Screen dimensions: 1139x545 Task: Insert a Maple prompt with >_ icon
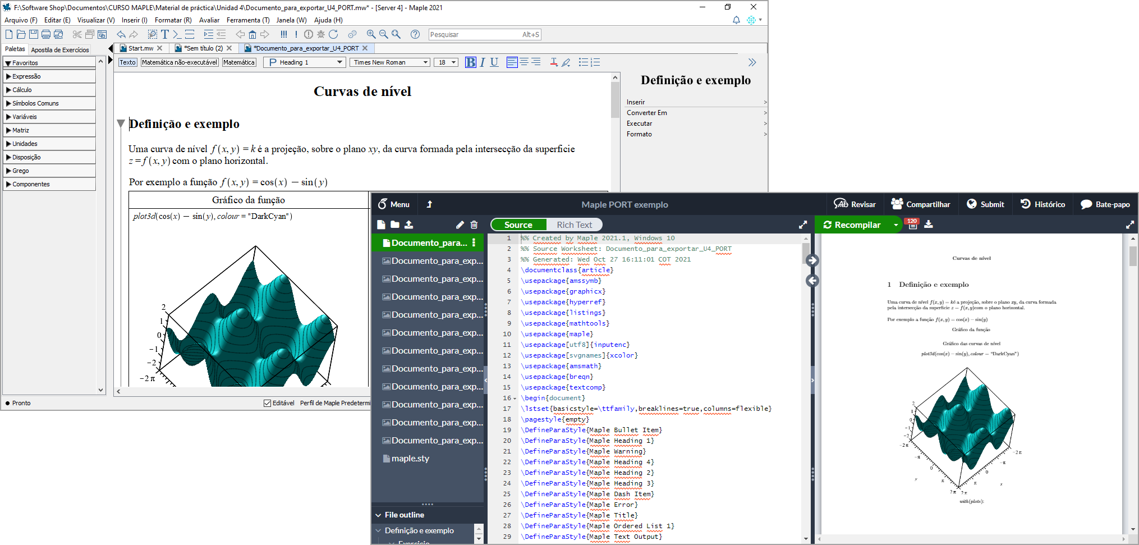click(x=177, y=34)
